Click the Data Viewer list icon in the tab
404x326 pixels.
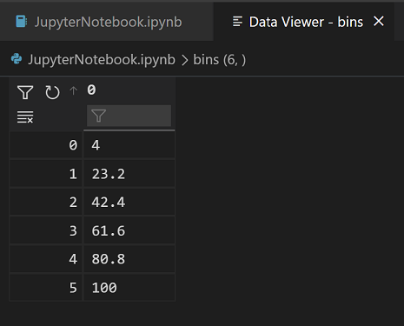(x=237, y=22)
